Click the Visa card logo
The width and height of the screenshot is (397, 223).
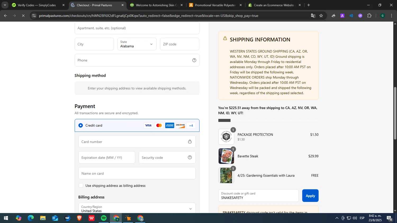pyautogui.click(x=148, y=126)
